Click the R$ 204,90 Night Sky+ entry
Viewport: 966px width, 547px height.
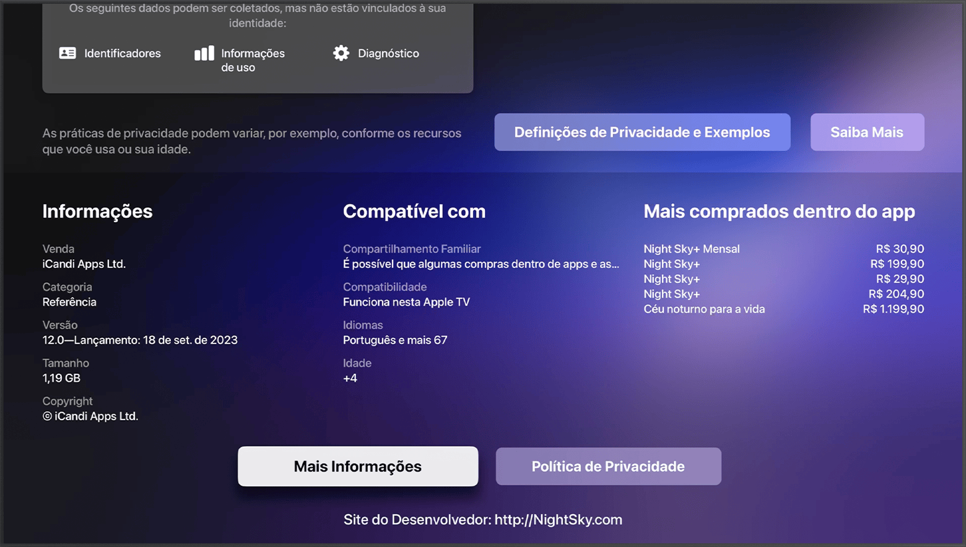click(x=784, y=294)
